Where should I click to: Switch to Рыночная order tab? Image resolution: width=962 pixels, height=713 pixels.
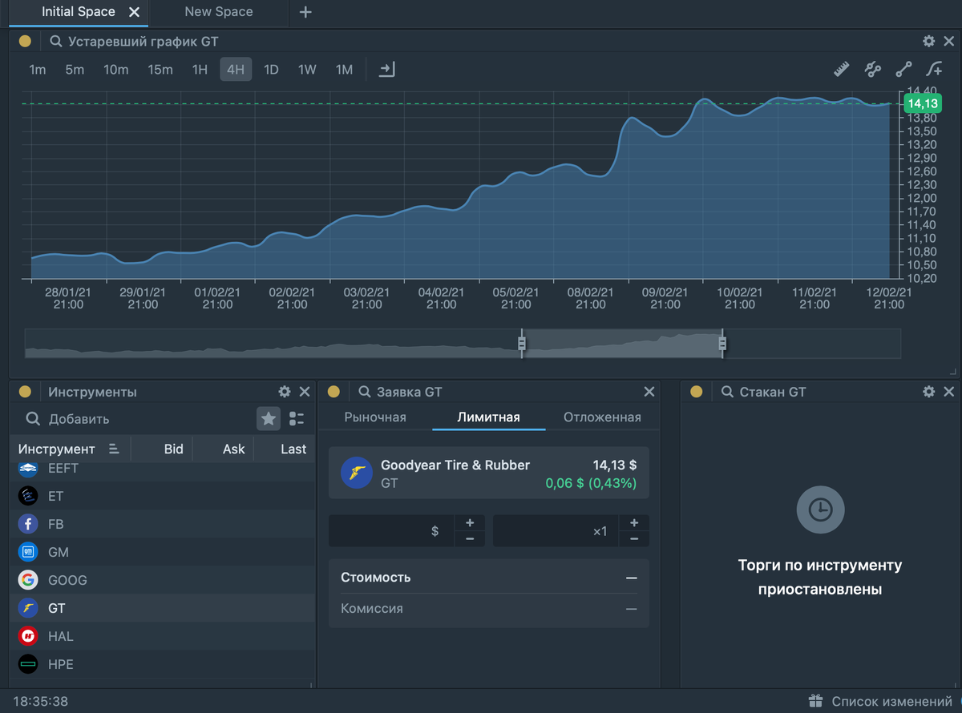coord(375,417)
